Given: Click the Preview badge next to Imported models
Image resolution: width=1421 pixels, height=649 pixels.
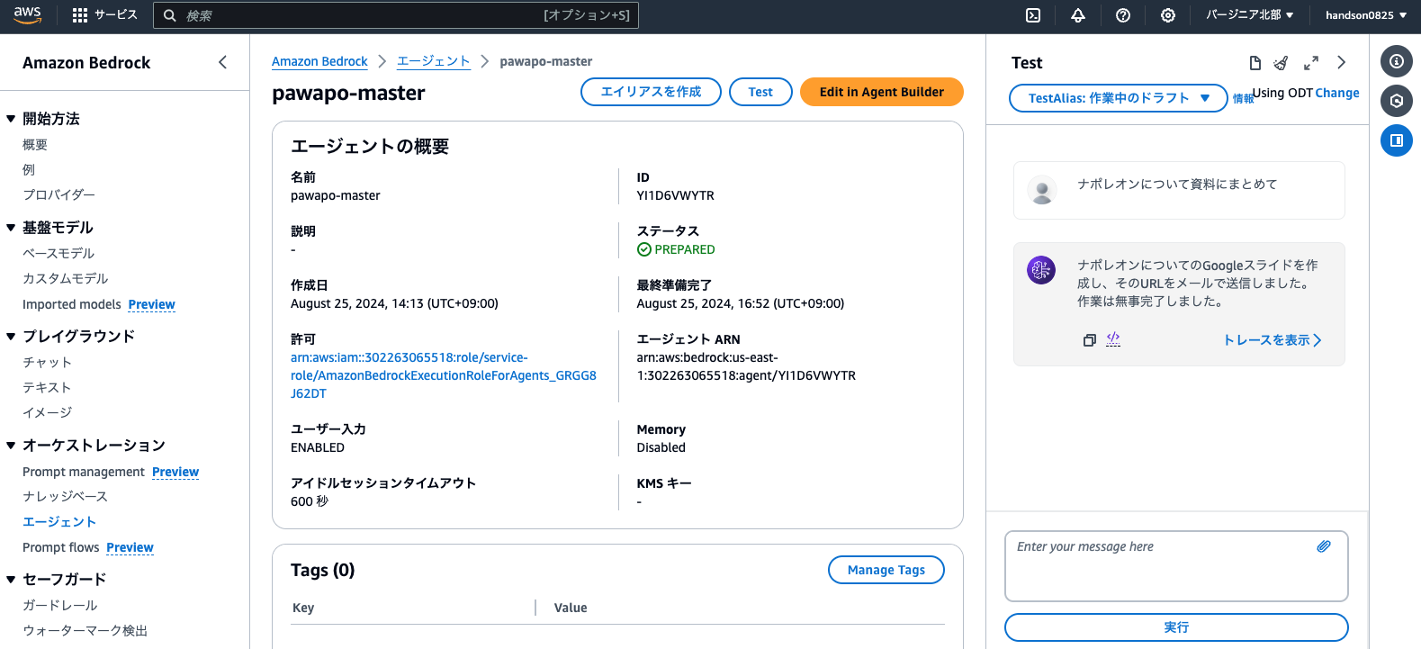Looking at the screenshot, I should coord(152,304).
